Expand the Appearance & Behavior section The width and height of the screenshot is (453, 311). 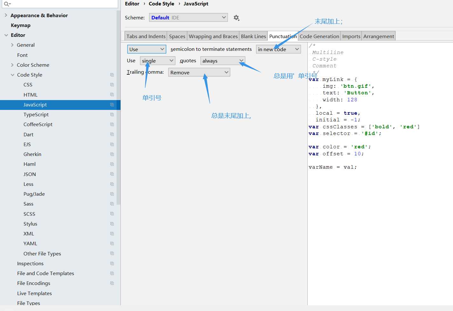point(6,15)
